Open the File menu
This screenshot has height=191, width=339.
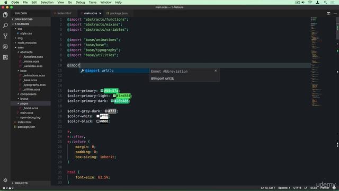click(x=25, y=2)
